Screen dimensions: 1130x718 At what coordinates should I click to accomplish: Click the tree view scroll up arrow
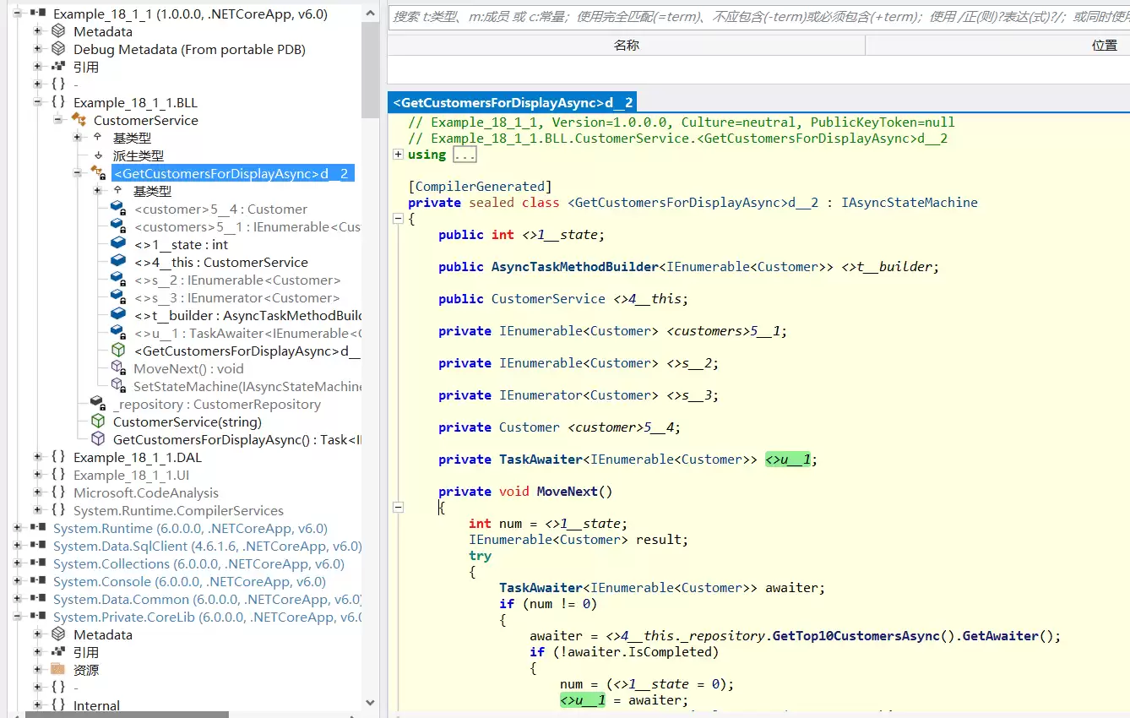[x=371, y=11]
